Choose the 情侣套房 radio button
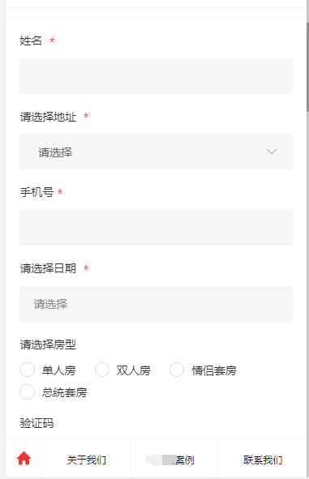The width and height of the screenshot is (309, 479). click(x=177, y=370)
